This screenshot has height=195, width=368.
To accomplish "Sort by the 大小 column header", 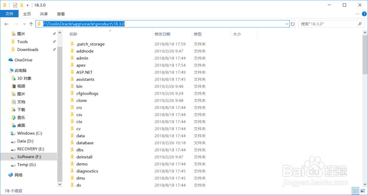I will tap(237, 34).
